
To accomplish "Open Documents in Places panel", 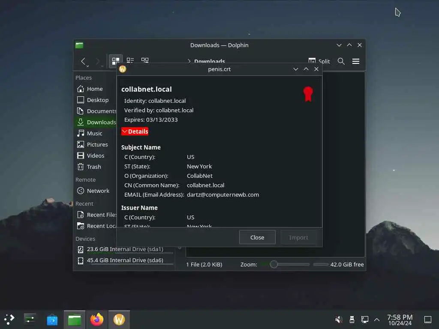I will [96, 111].
